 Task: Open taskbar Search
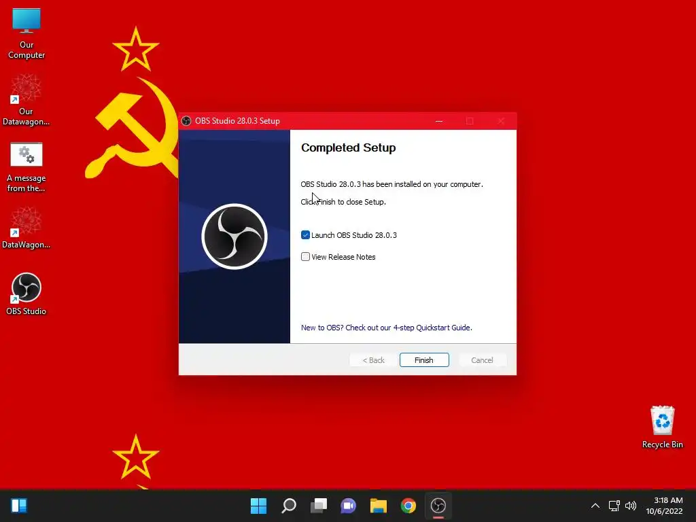288,506
